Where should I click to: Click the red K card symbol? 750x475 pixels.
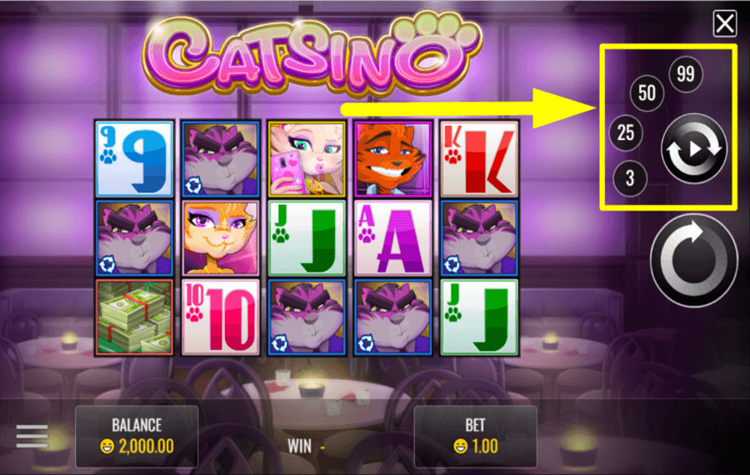[x=479, y=158]
